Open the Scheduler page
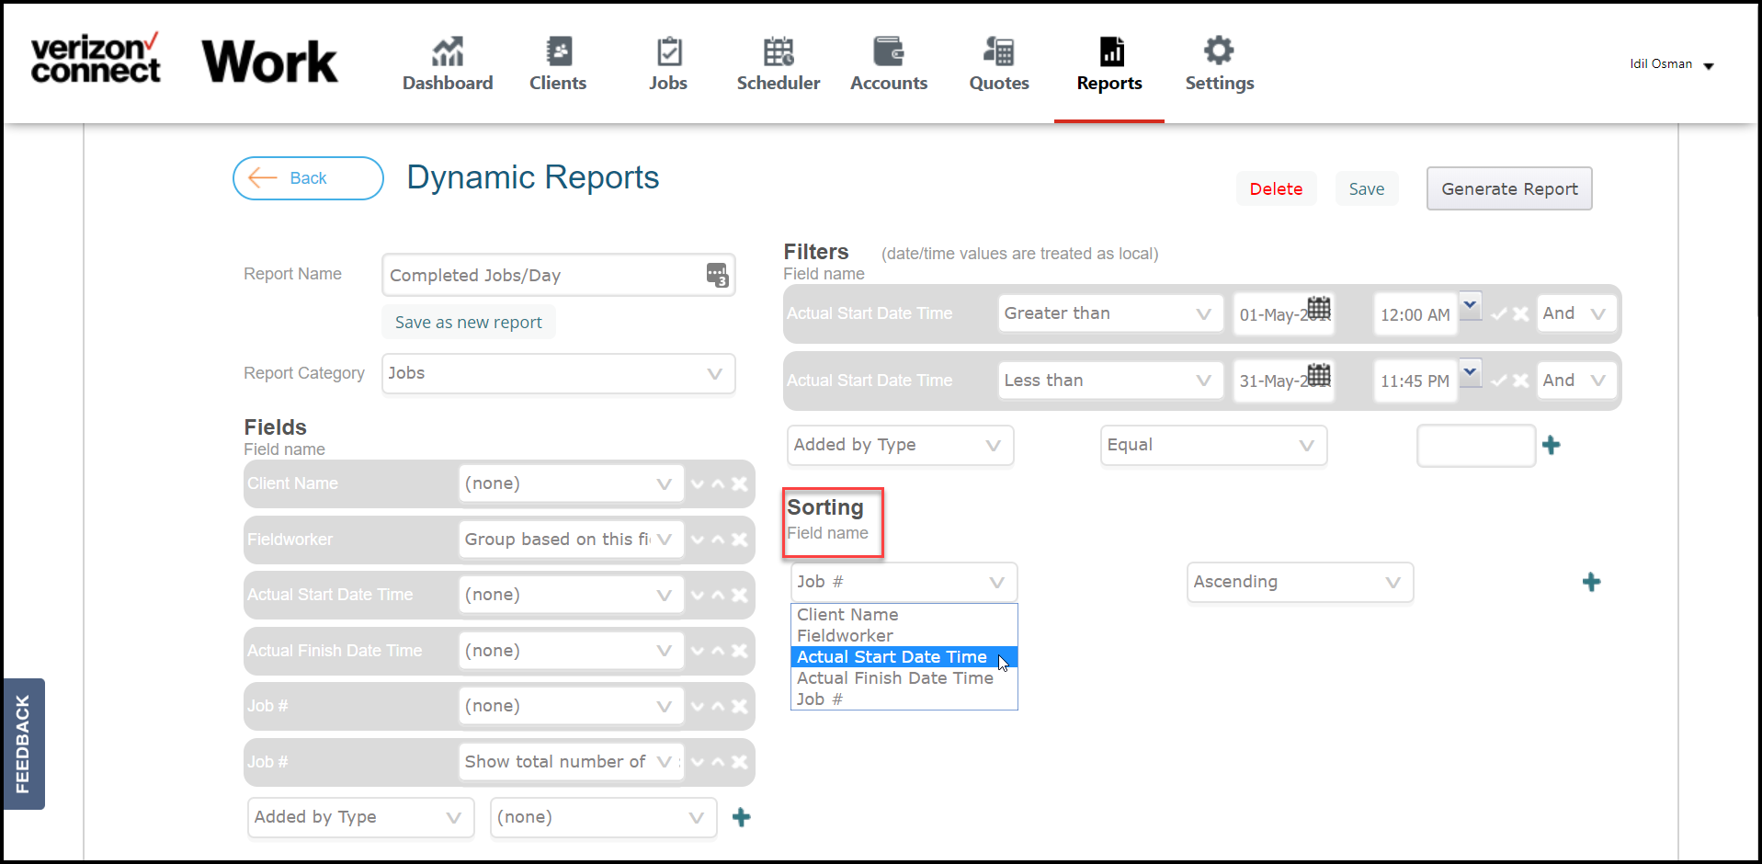The image size is (1762, 864). (x=779, y=64)
